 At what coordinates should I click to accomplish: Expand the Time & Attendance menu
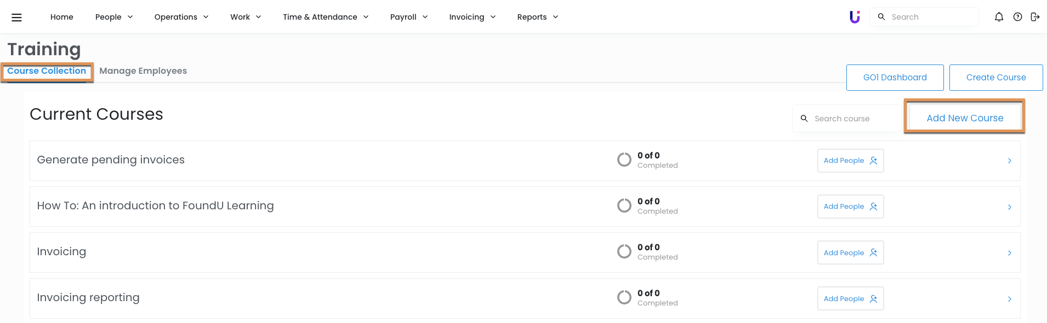[326, 17]
